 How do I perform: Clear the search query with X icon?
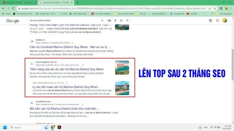(102, 20)
